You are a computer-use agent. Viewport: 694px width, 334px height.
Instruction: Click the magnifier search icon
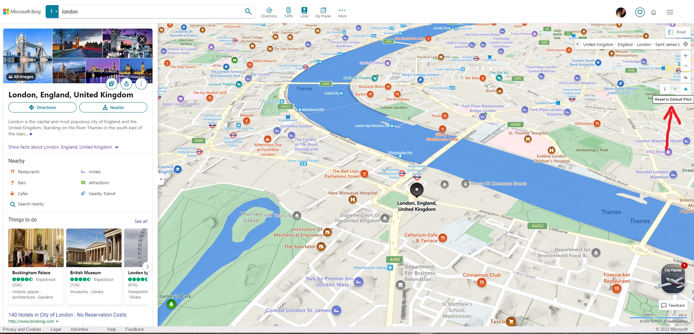[248, 12]
